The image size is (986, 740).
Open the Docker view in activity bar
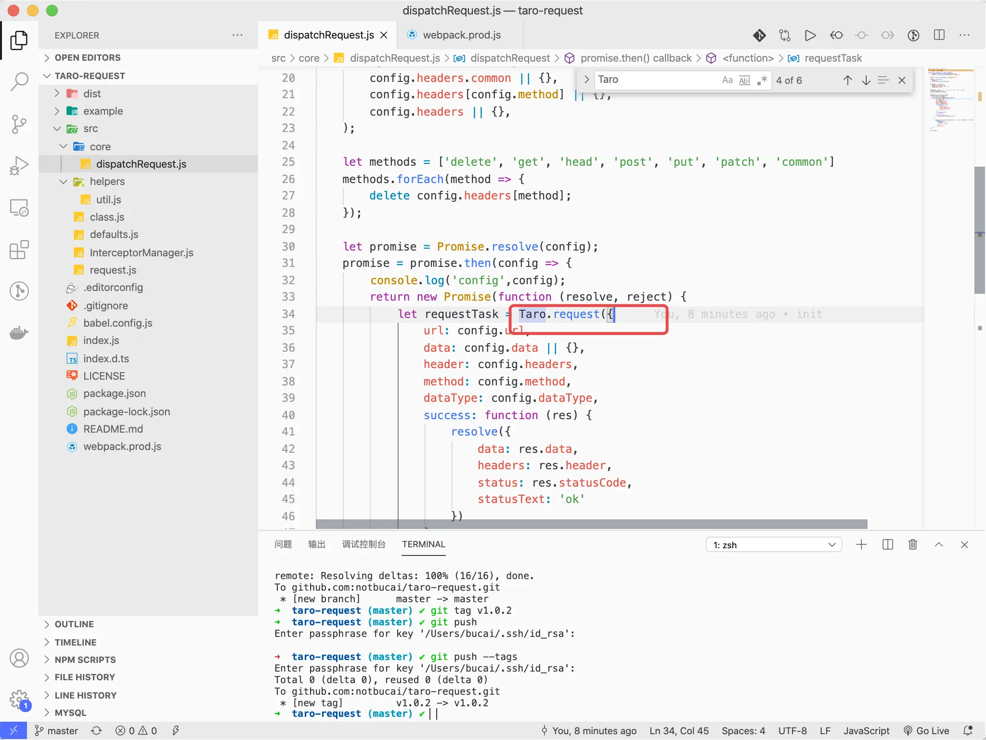(x=19, y=333)
